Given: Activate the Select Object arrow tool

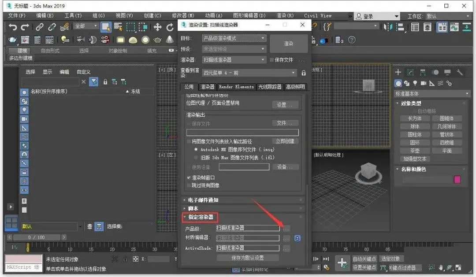Looking at the screenshot, I should tap(106, 27).
